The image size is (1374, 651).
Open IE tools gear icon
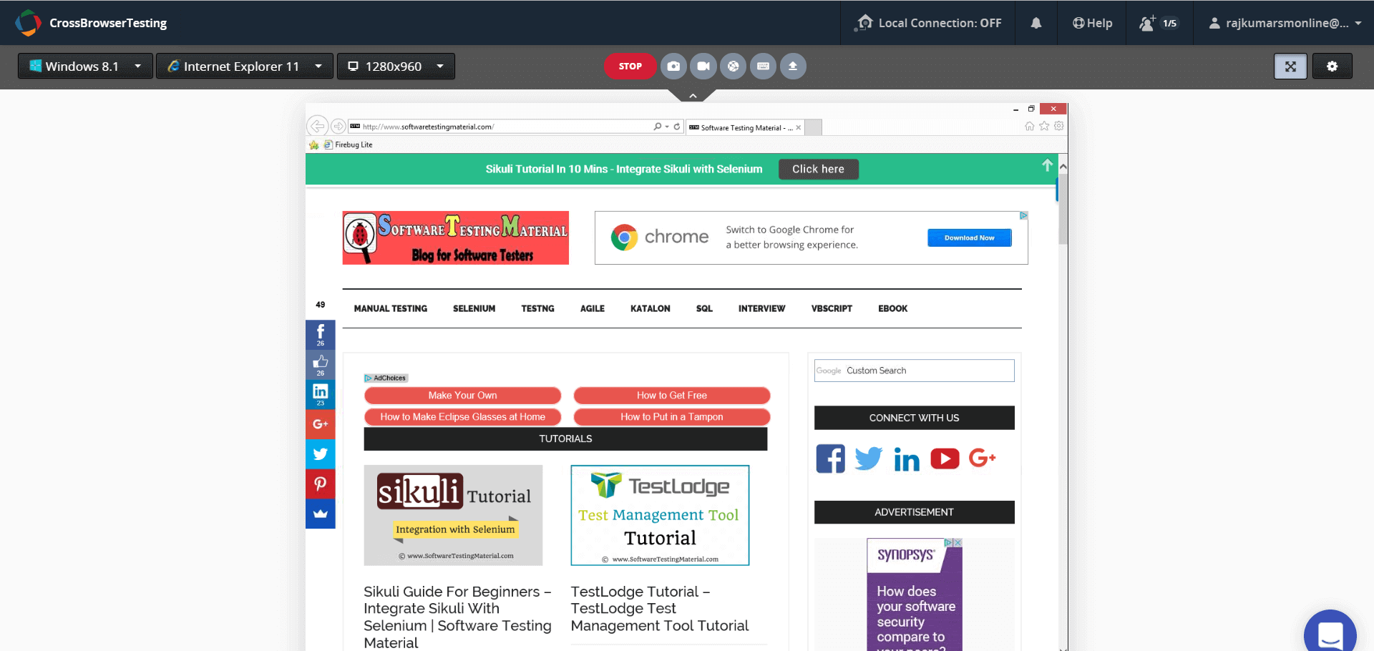(x=1059, y=126)
